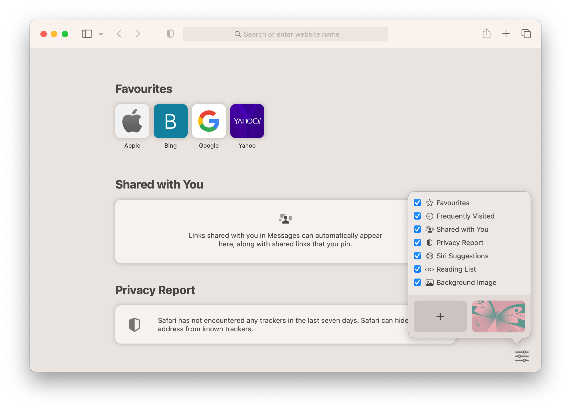Viewport: 571px width, 411px height.
Task: Select the pink butterfly background thumbnail
Action: tap(499, 316)
